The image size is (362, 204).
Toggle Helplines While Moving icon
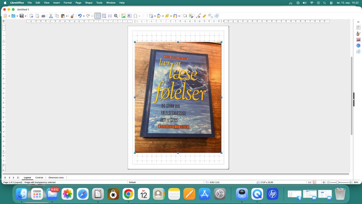pyautogui.click(x=110, y=16)
